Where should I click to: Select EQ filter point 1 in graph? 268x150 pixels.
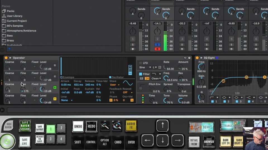[x=223, y=81]
